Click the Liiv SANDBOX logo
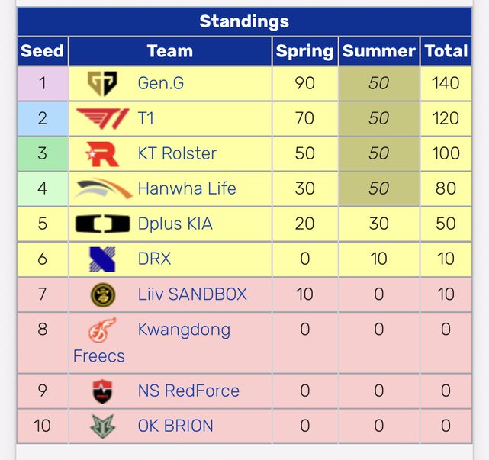Image resolution: width=489 pixels, height=460 pixels. 102,294
